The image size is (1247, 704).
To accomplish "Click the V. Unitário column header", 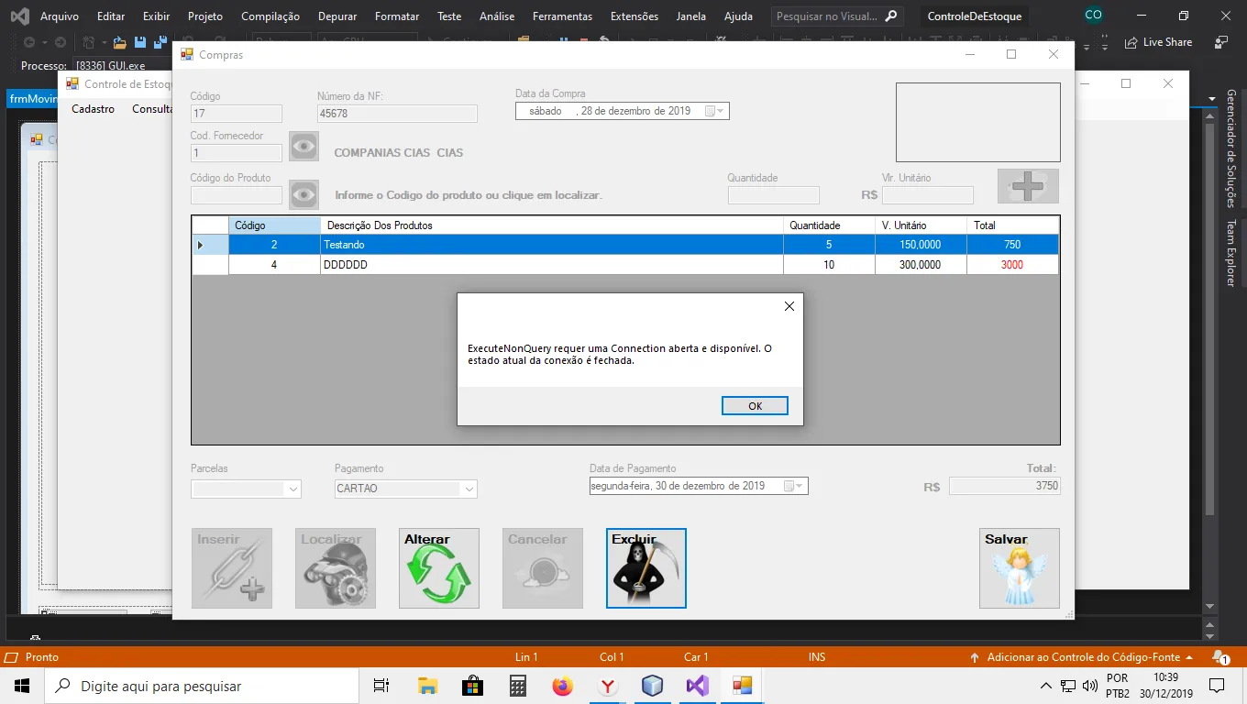I will [x=921, y=225].
